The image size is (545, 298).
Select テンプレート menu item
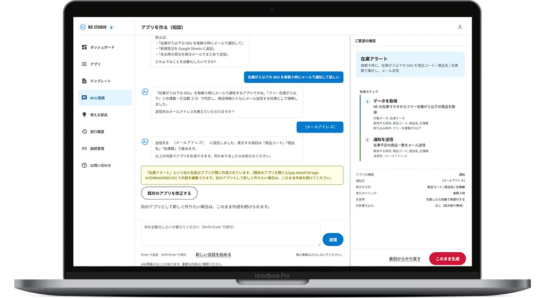(x=105, y=81)
